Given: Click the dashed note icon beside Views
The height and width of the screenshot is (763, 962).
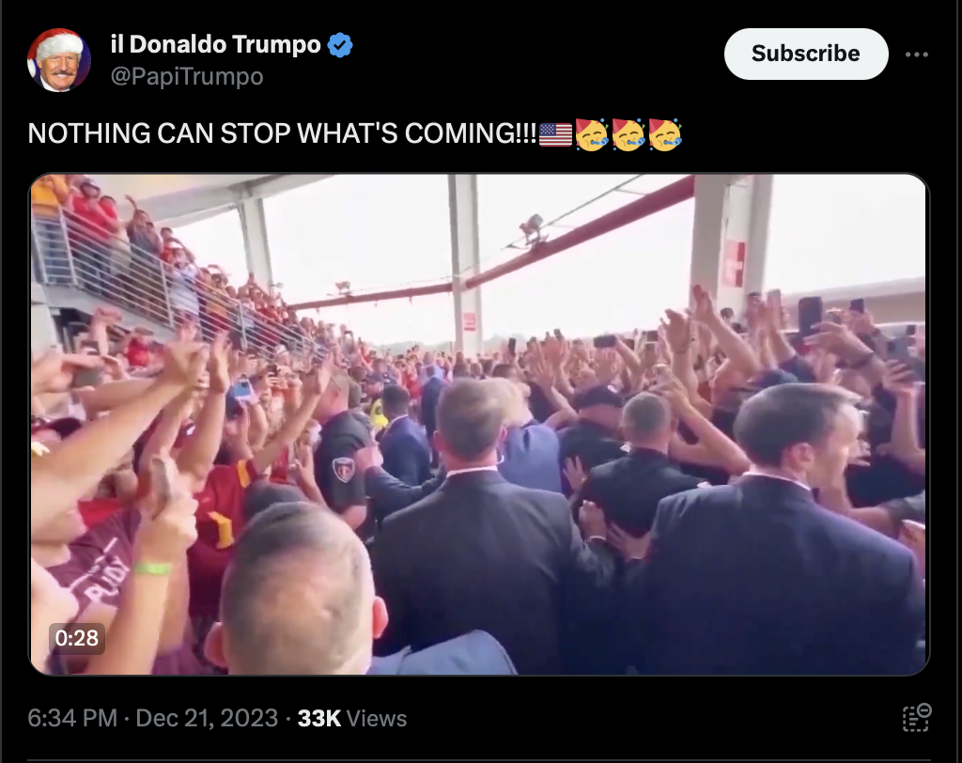Looking at the screenshot, I should (x=917, y=718).
